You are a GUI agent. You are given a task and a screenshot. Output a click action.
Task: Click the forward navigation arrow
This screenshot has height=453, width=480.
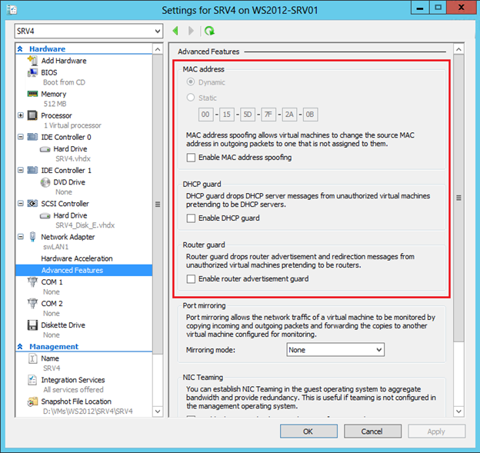point(191,31)
